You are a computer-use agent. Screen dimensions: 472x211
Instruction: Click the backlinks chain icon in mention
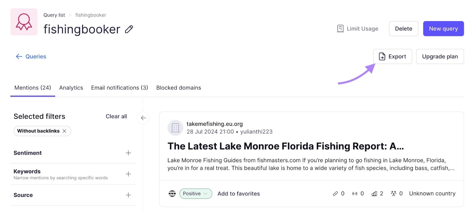335,194
